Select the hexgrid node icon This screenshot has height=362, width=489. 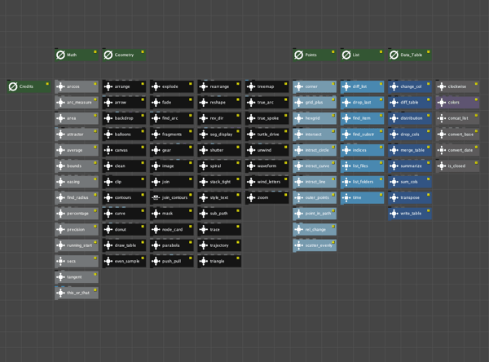coord(299,118)
